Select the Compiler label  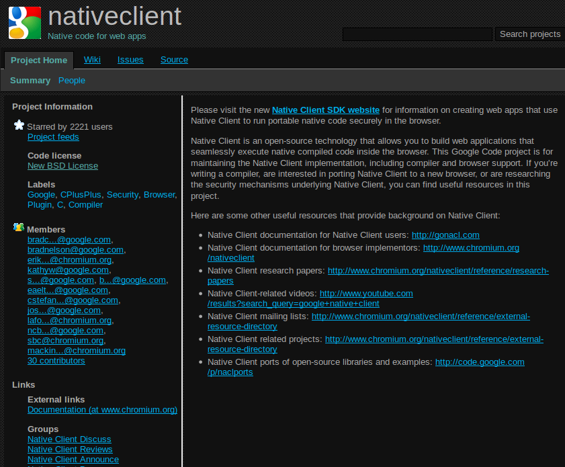(86, 205)
